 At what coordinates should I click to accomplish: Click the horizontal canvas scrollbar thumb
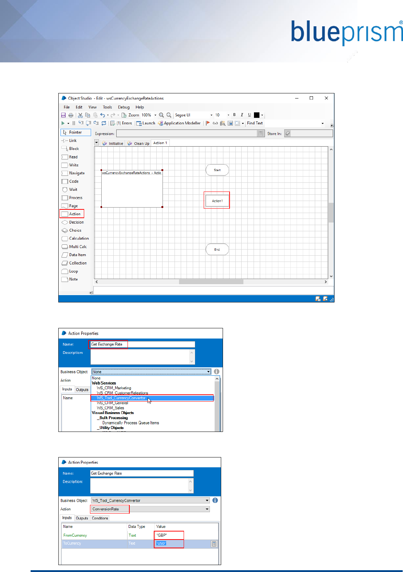pyautogui.click(x=211, y=282)
